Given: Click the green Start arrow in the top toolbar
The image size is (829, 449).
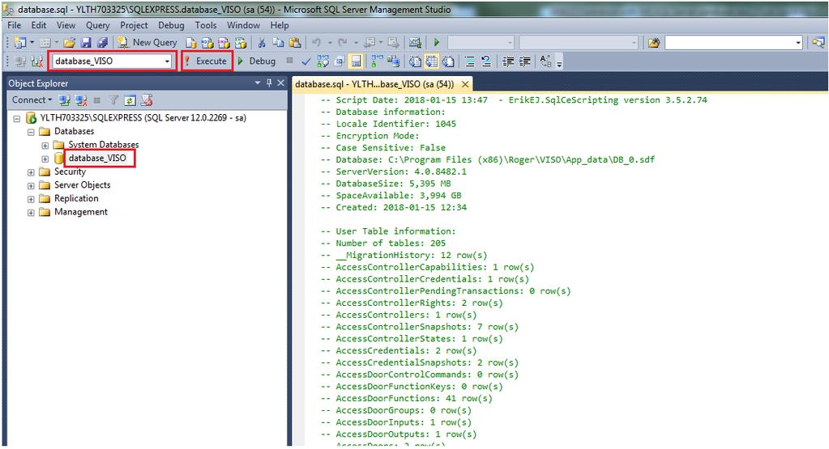Looking at the screenshot, I should click(x=437, y=43).
